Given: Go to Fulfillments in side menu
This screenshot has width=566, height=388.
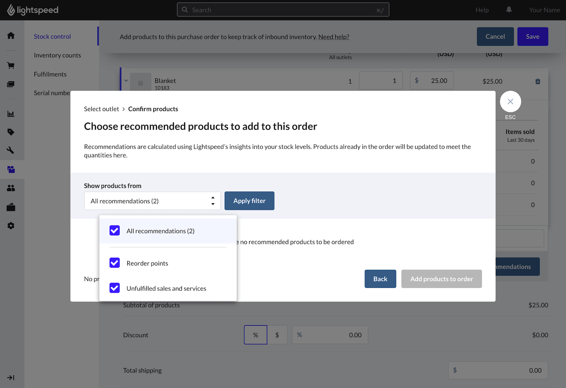Looking at the screenshot, I should tap(50, 74).
